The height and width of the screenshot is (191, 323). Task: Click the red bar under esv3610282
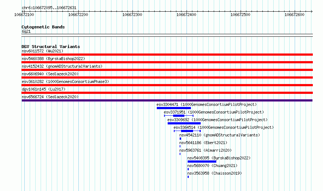tap(167, 85)
